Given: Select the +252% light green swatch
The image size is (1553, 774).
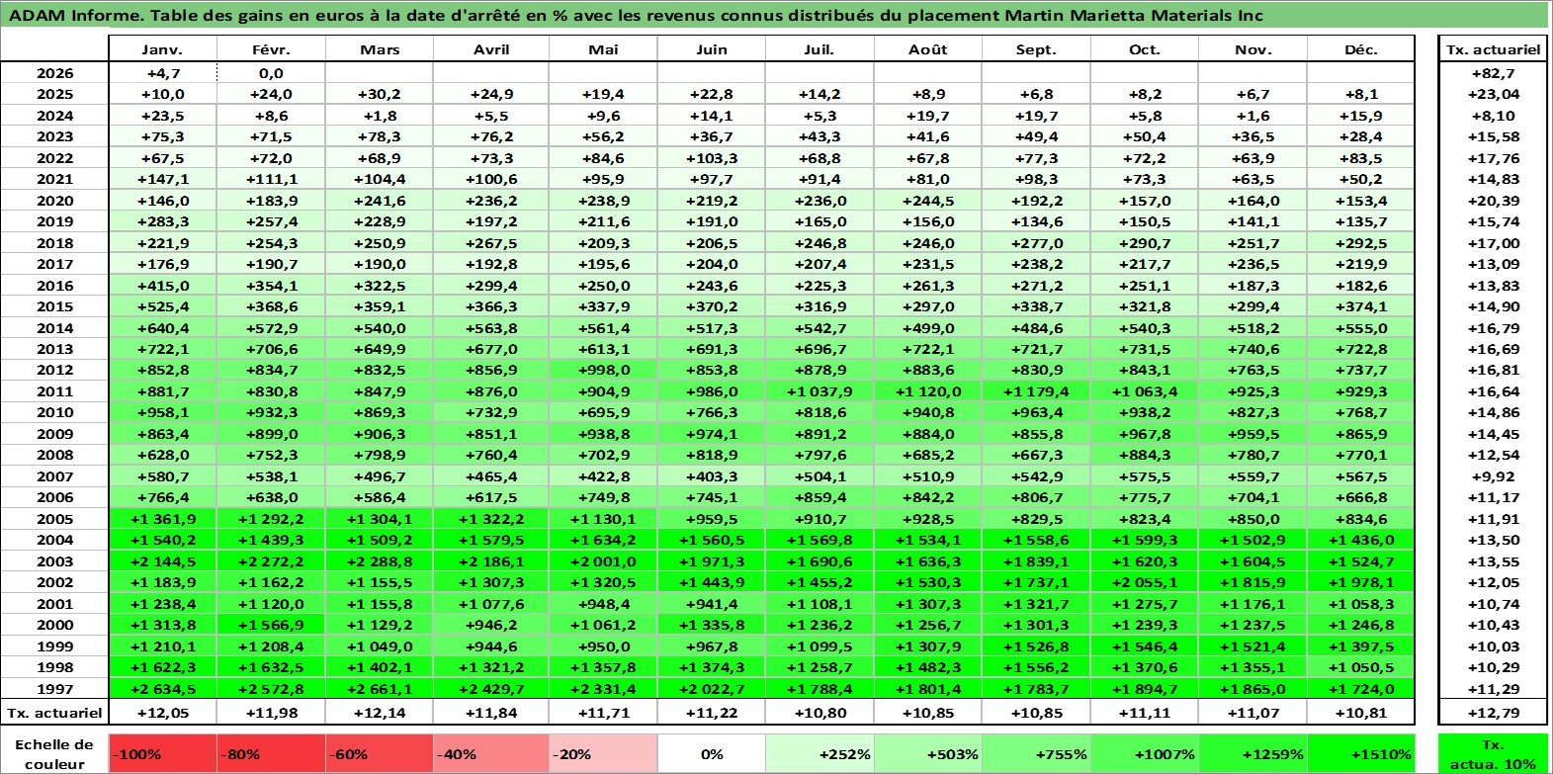Looking at the screenshot, I should pos(820,753).
